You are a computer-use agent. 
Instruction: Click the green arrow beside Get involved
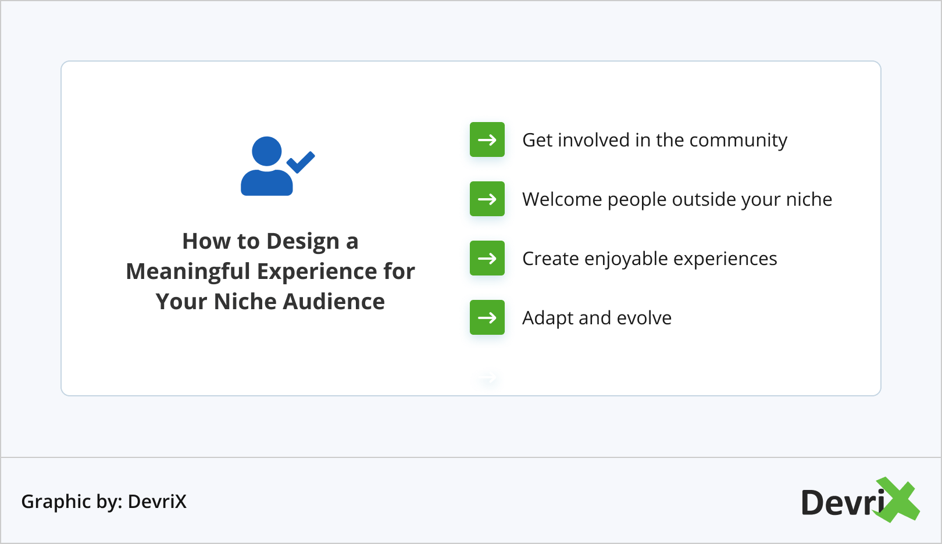(x=487, y=139)
